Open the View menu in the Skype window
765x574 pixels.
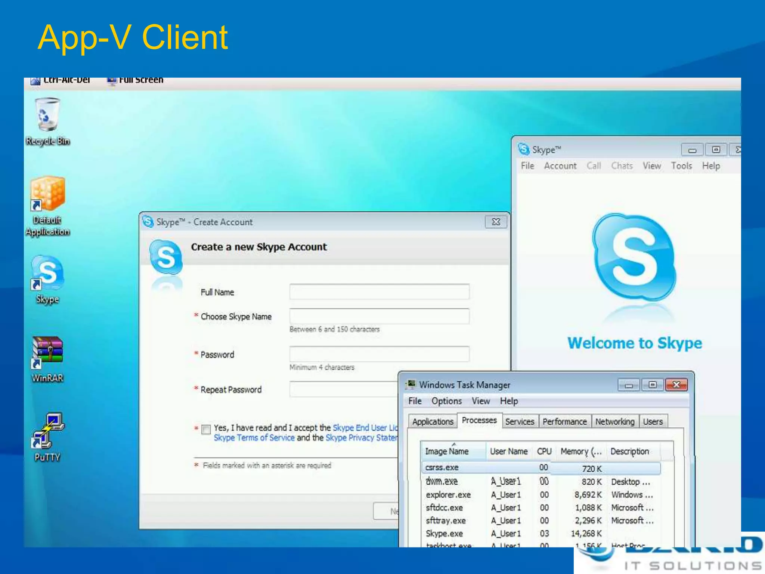(652, 166)
